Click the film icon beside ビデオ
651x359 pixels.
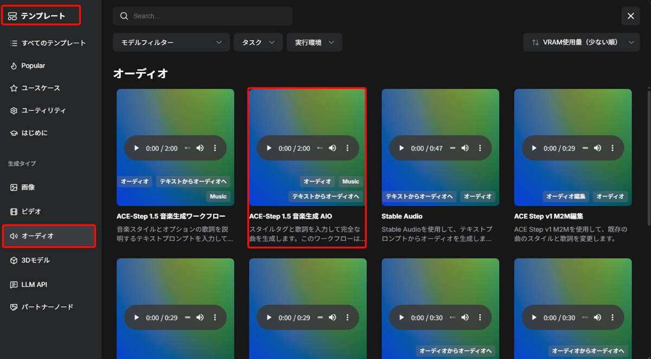coord(14,211)
